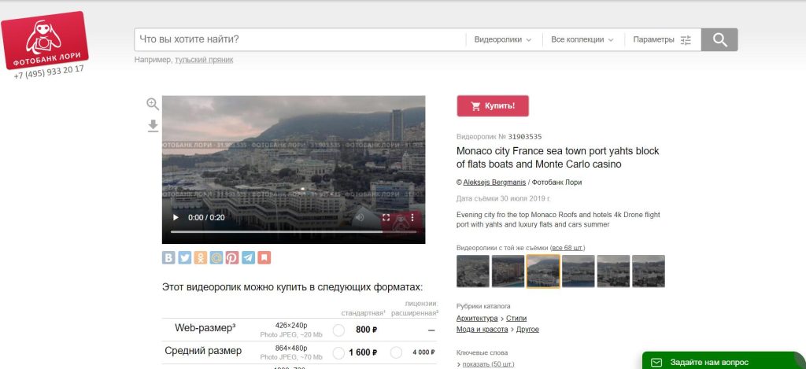Click the red Купить! button
The width and height of the screenshot is (806, 369).
pyautogui.click(x=493, y=105)
